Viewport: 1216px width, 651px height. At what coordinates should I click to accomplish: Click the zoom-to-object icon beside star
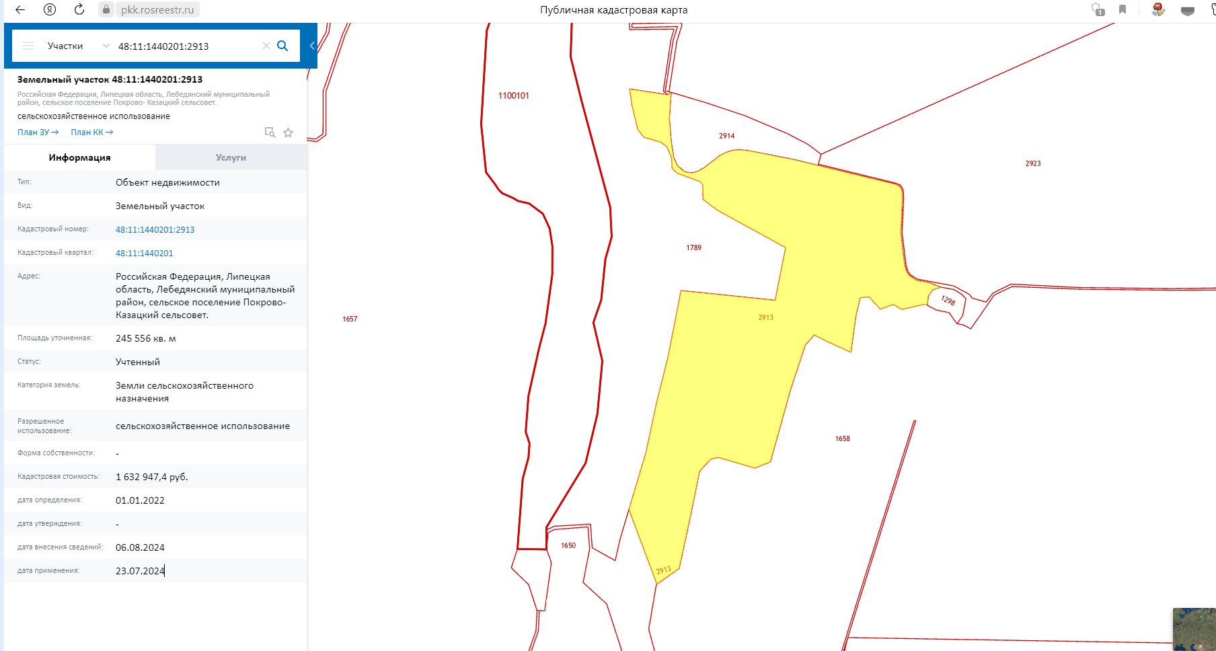click(x=270, y=132)
